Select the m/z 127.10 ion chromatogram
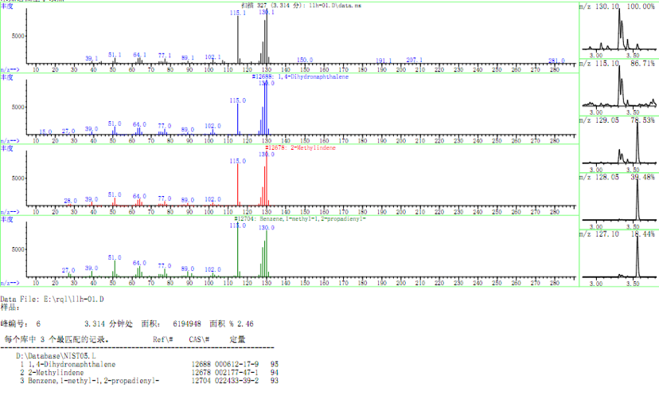Image resolution: width=659 pixels, height=396 pixels. click(x=618, y=258)
